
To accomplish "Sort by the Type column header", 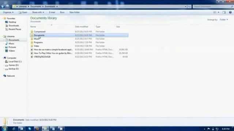I will click(98, 27).
